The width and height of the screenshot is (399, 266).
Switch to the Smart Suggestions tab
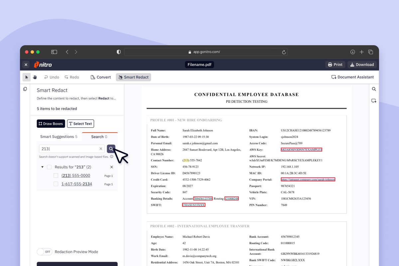tap(59, 137)
